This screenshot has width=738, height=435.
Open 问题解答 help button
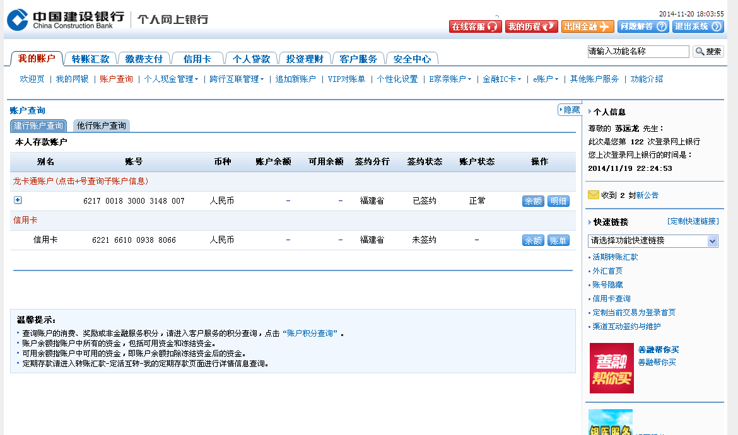pos(643,26)
